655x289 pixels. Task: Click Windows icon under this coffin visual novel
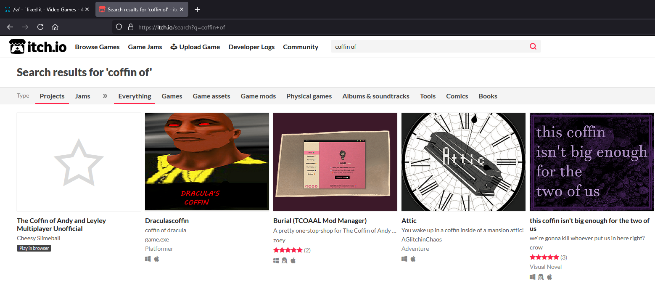pyautogui.click(x=533, y=277)
